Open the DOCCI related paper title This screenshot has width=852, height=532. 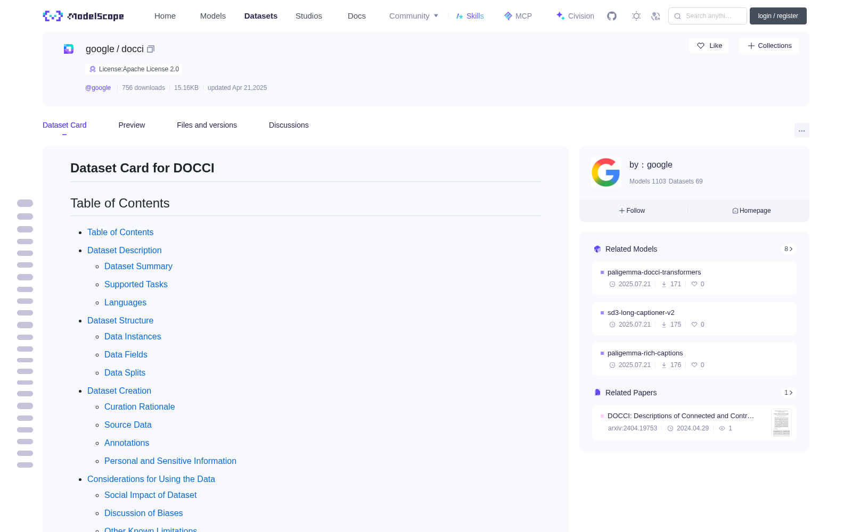pos(681,416)
